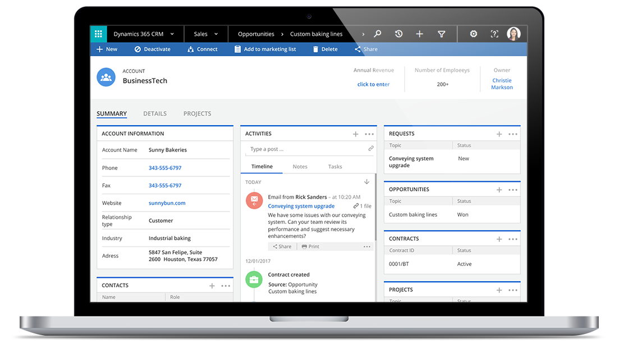Click the Type a post input field
Screen dimensions: 619x348
[x=306, y=149]
